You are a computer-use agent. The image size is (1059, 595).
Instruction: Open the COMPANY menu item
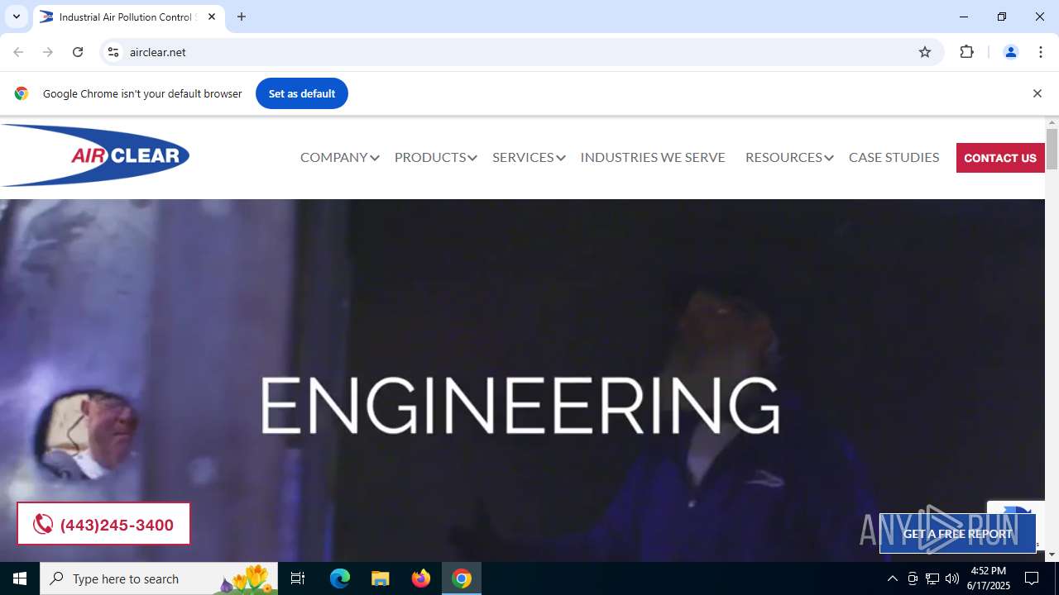pyautogui.click(x=333, y=157)
